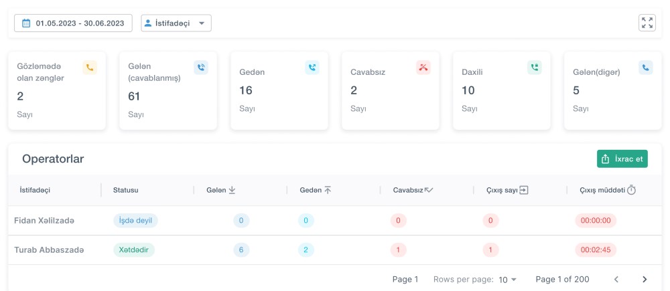The height and width of the screenshot is (291, 670).
Task: Sort by Çıxış sayı column header
Action: coord(507,190)
